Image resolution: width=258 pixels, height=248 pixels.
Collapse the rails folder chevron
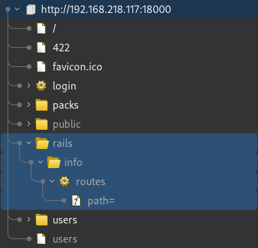(x=29, y=143)
